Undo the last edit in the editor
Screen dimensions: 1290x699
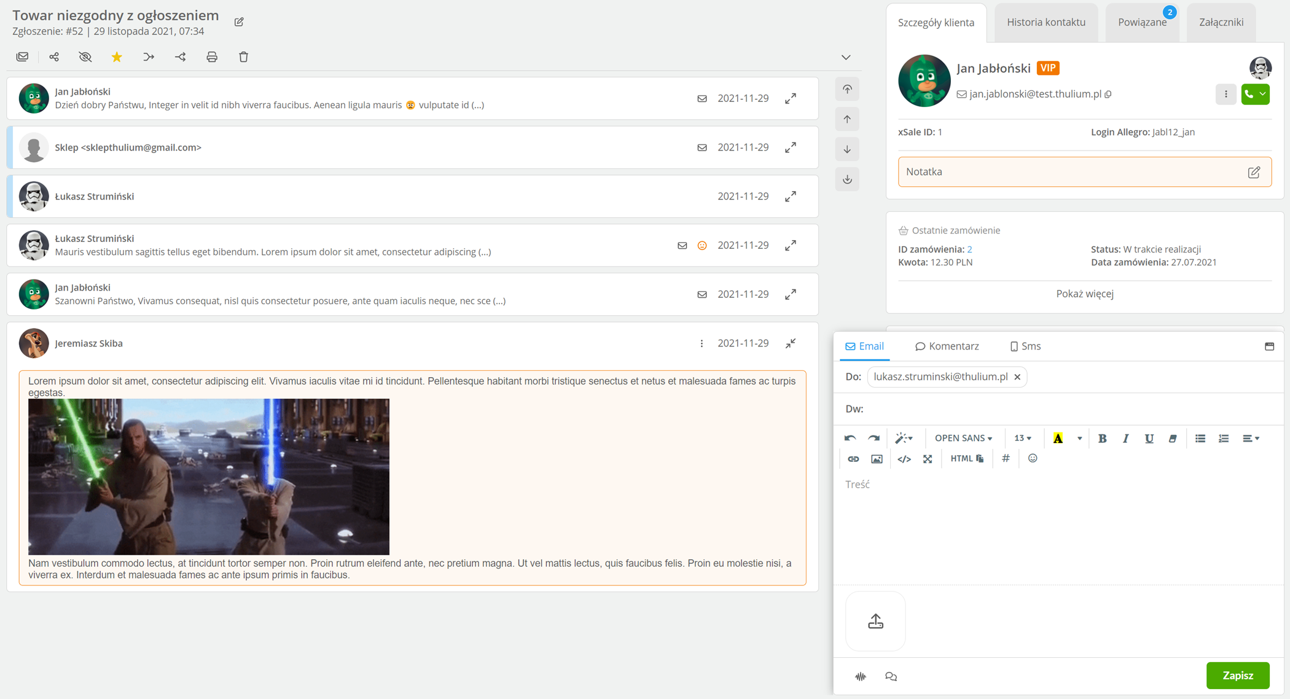850,438
